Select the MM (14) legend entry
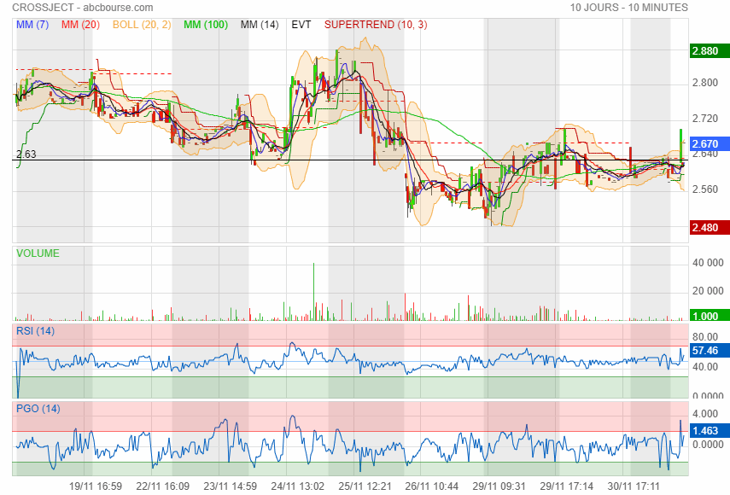Image resolution: width=730 pixels, height=495 pixels. tap(260, 25)
